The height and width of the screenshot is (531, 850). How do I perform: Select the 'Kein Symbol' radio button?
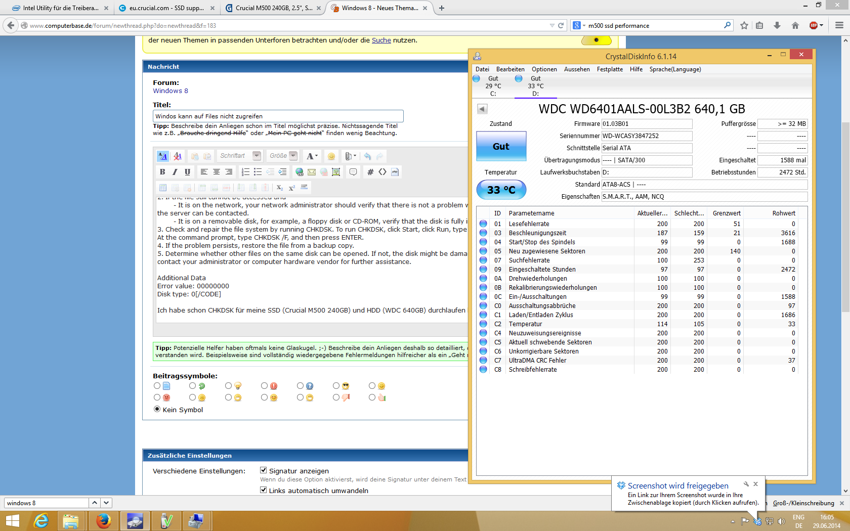click(x=157, y=409)
